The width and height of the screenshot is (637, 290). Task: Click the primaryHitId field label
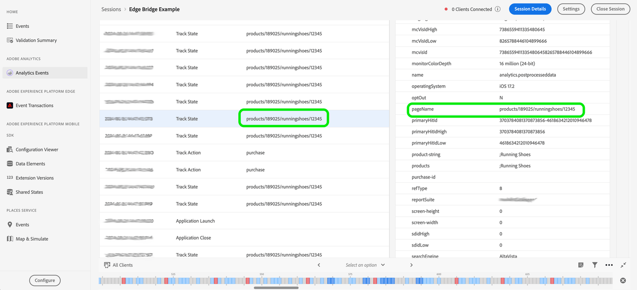pos(425,121)
